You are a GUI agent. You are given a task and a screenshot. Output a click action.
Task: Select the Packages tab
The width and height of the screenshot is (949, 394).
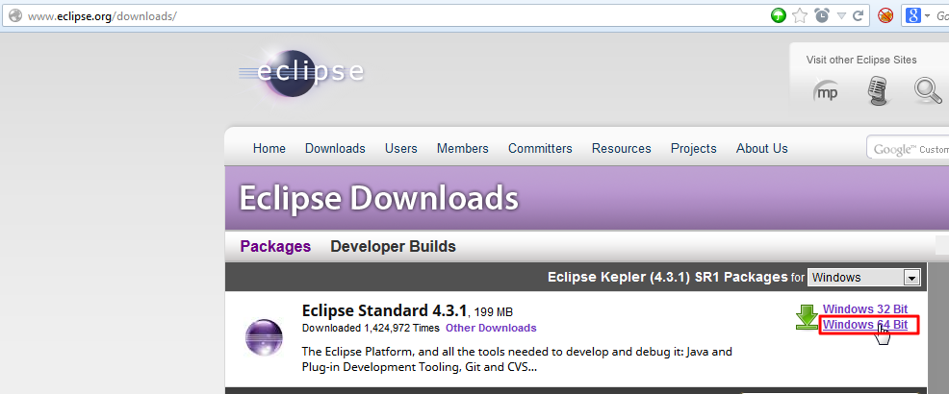(x=275, y=247)
